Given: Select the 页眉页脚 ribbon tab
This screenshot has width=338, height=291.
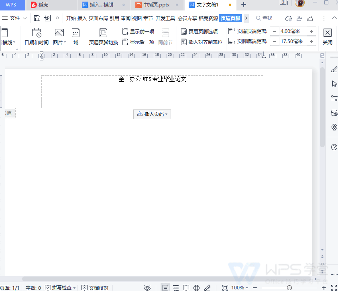Looking at the screenshot, I should (230, 19).
